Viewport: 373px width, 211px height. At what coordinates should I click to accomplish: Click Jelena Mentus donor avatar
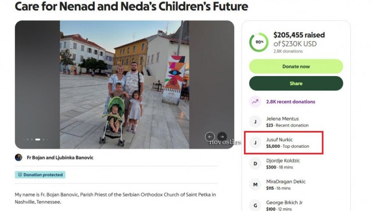click(255, 122)
